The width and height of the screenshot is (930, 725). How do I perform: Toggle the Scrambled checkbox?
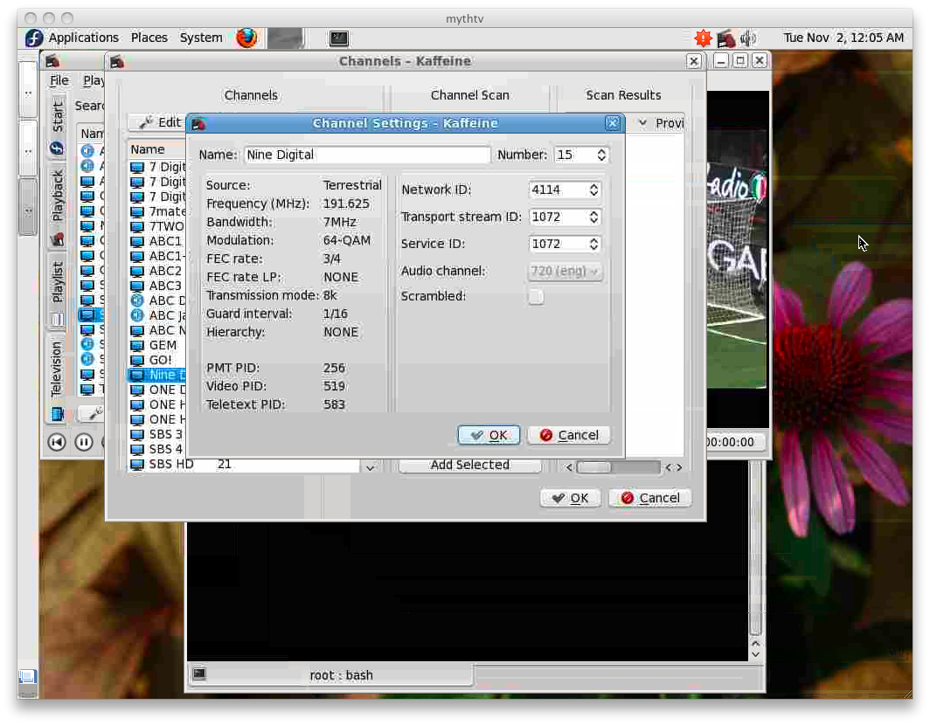coord(536,297)
